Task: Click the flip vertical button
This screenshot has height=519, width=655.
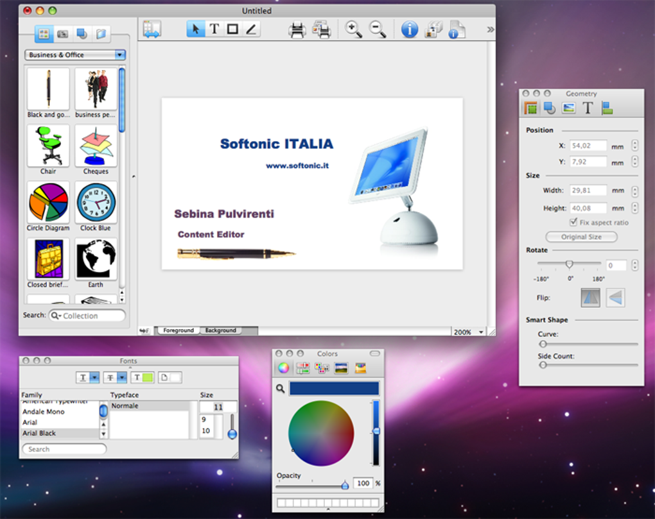Action: pos(615,298)
